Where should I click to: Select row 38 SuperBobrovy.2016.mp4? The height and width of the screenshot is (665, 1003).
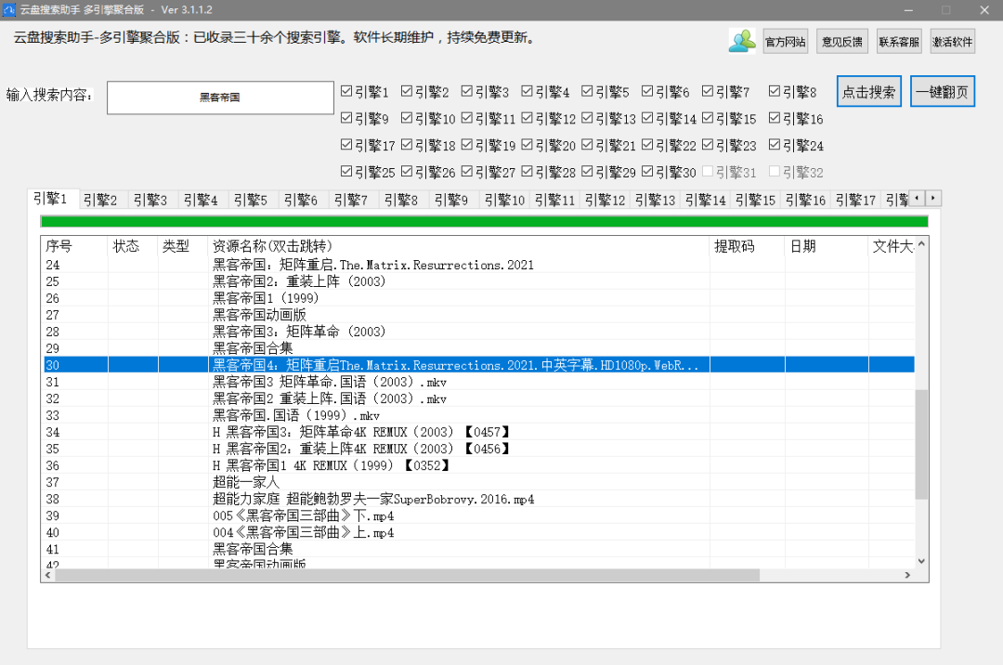point(478,499)
